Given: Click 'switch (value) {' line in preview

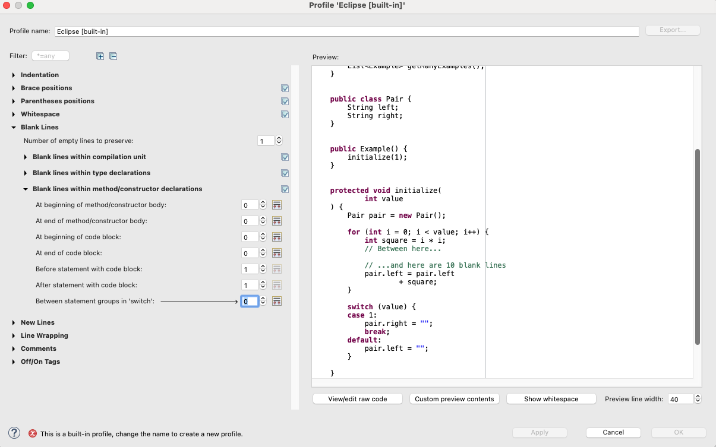Looking at the screenshot, I should tap(382, 307).
